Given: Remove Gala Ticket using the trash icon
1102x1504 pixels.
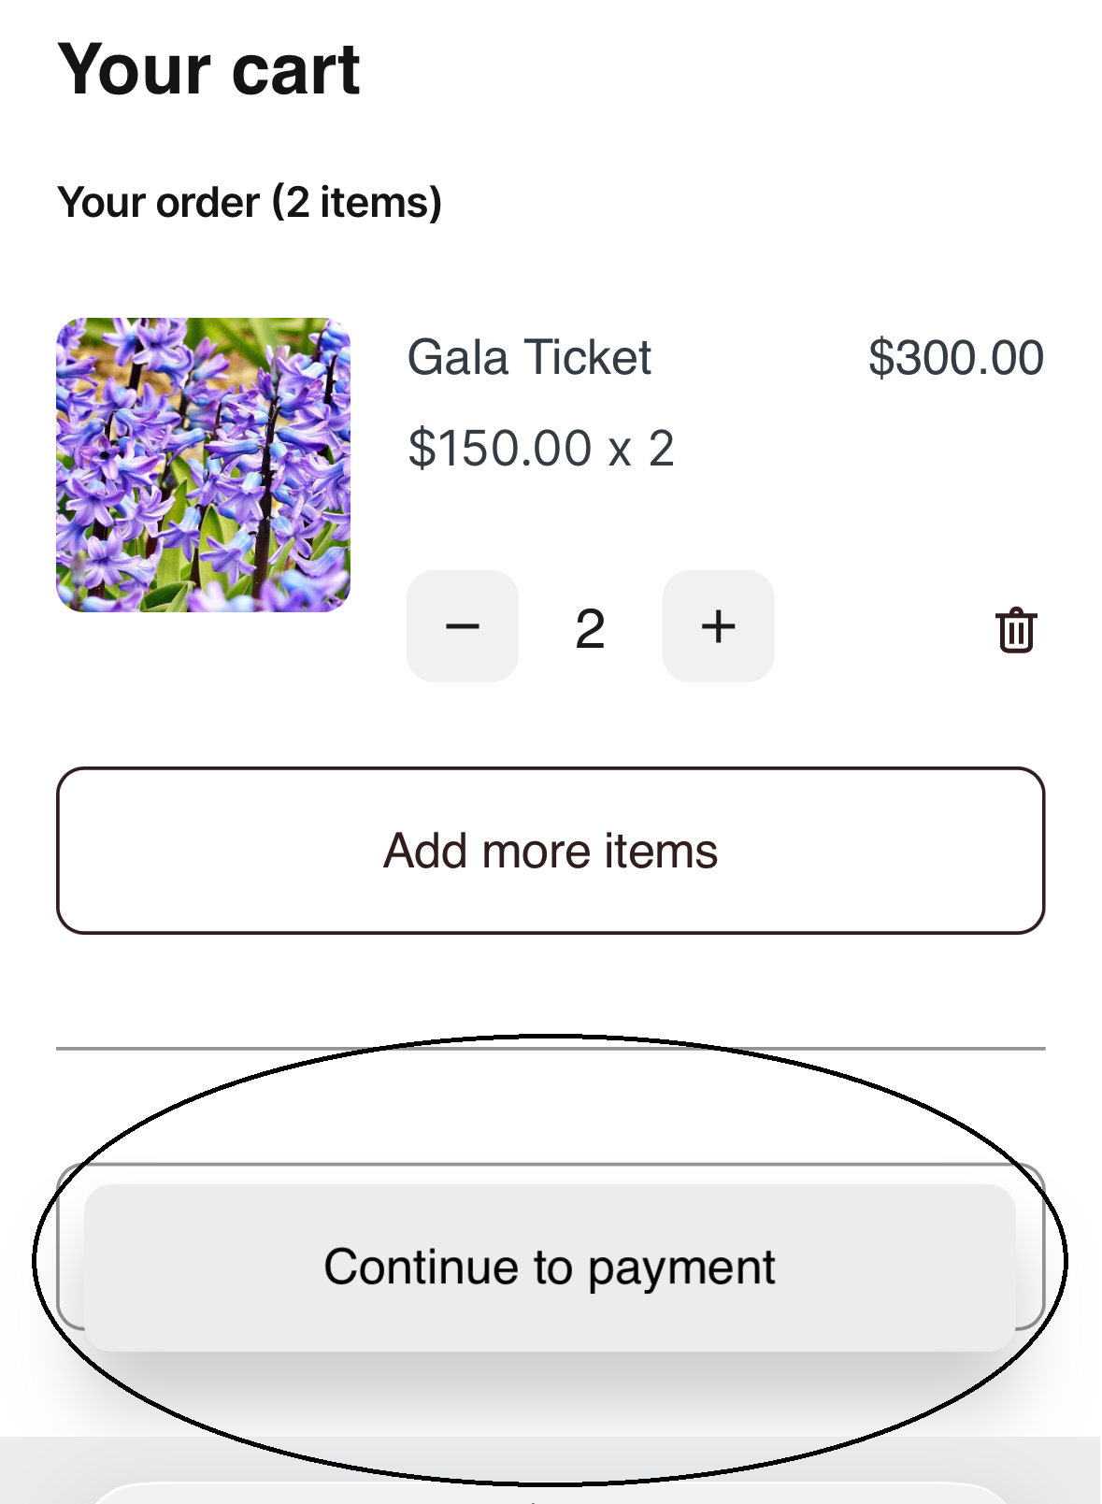Looking at the screenshot, I should pos(1016,630).
